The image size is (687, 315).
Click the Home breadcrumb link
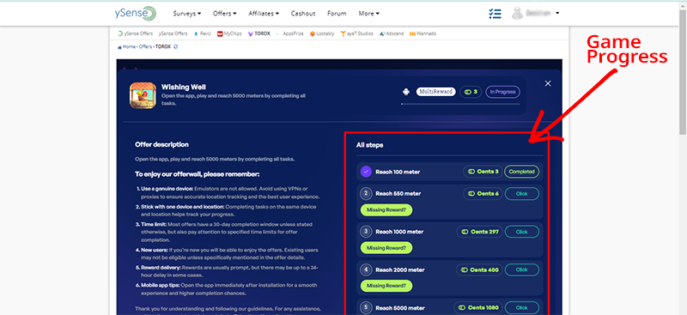129,47
